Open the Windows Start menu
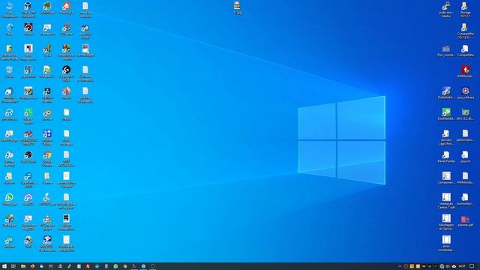480x270 pixels. 4,266
